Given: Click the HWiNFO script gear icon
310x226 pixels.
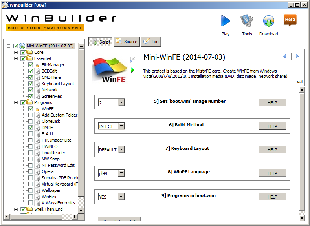Looking at the screenshot, I should click(x=37, y=146).
